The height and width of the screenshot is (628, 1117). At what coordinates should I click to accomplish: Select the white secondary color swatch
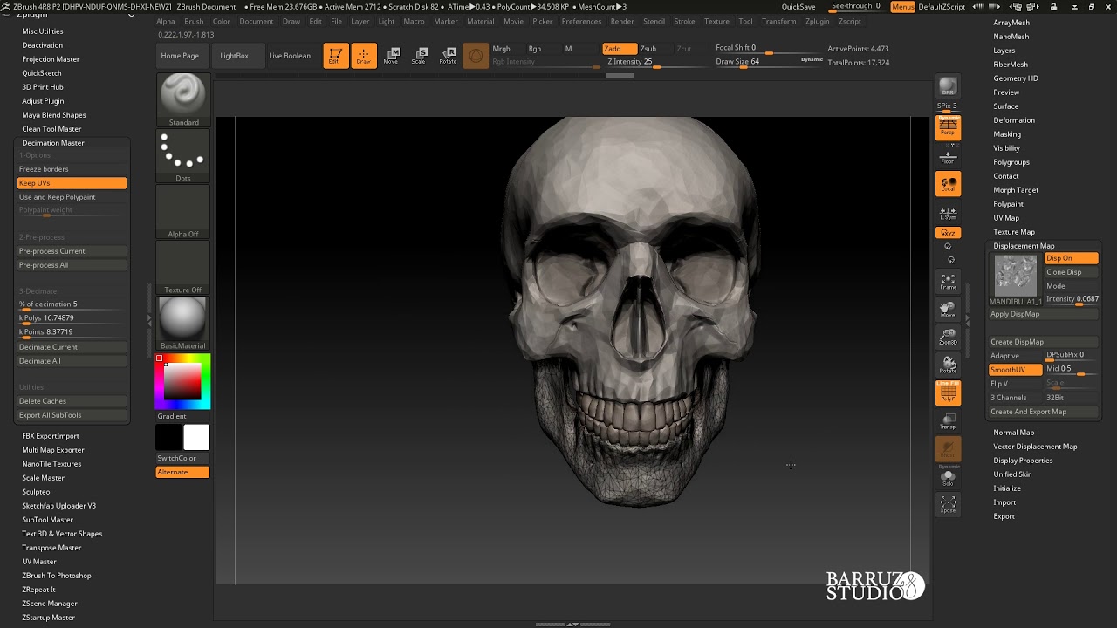pos(196,438)
